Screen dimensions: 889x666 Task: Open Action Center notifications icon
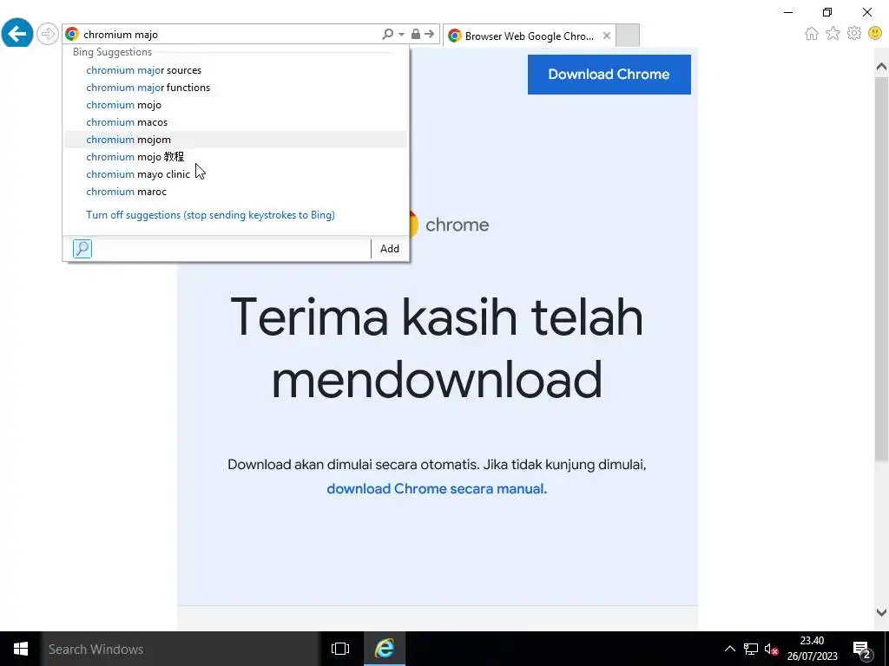coord(862,650)
